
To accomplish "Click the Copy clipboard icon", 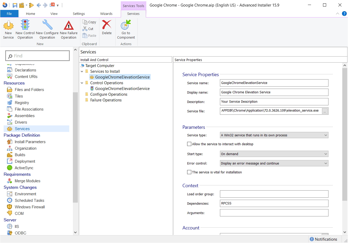I will [85, 22].
